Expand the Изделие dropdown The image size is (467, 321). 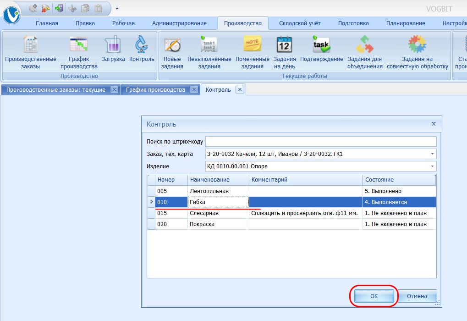(432, 166)
